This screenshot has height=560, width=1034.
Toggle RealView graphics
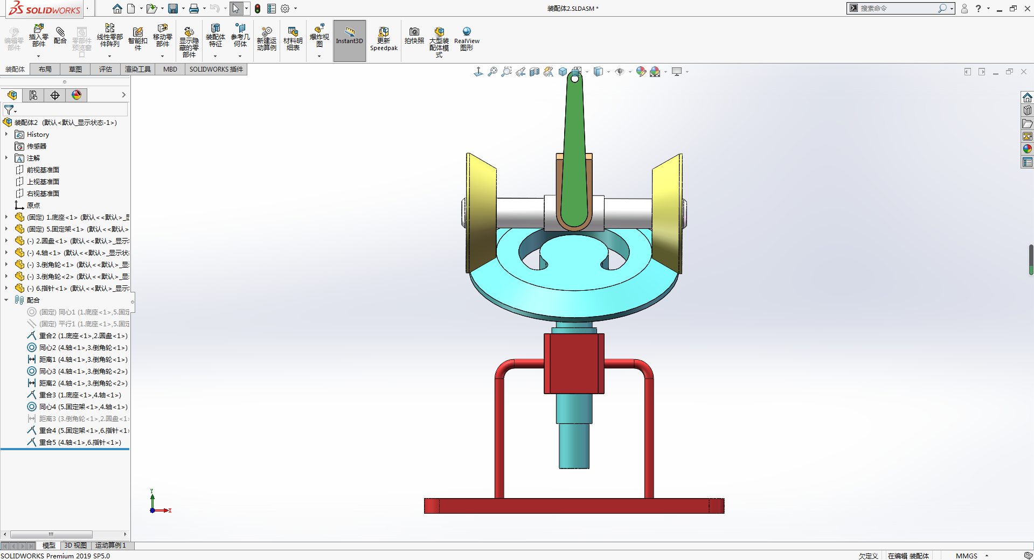pyautogui.click(x=467, y=39)
